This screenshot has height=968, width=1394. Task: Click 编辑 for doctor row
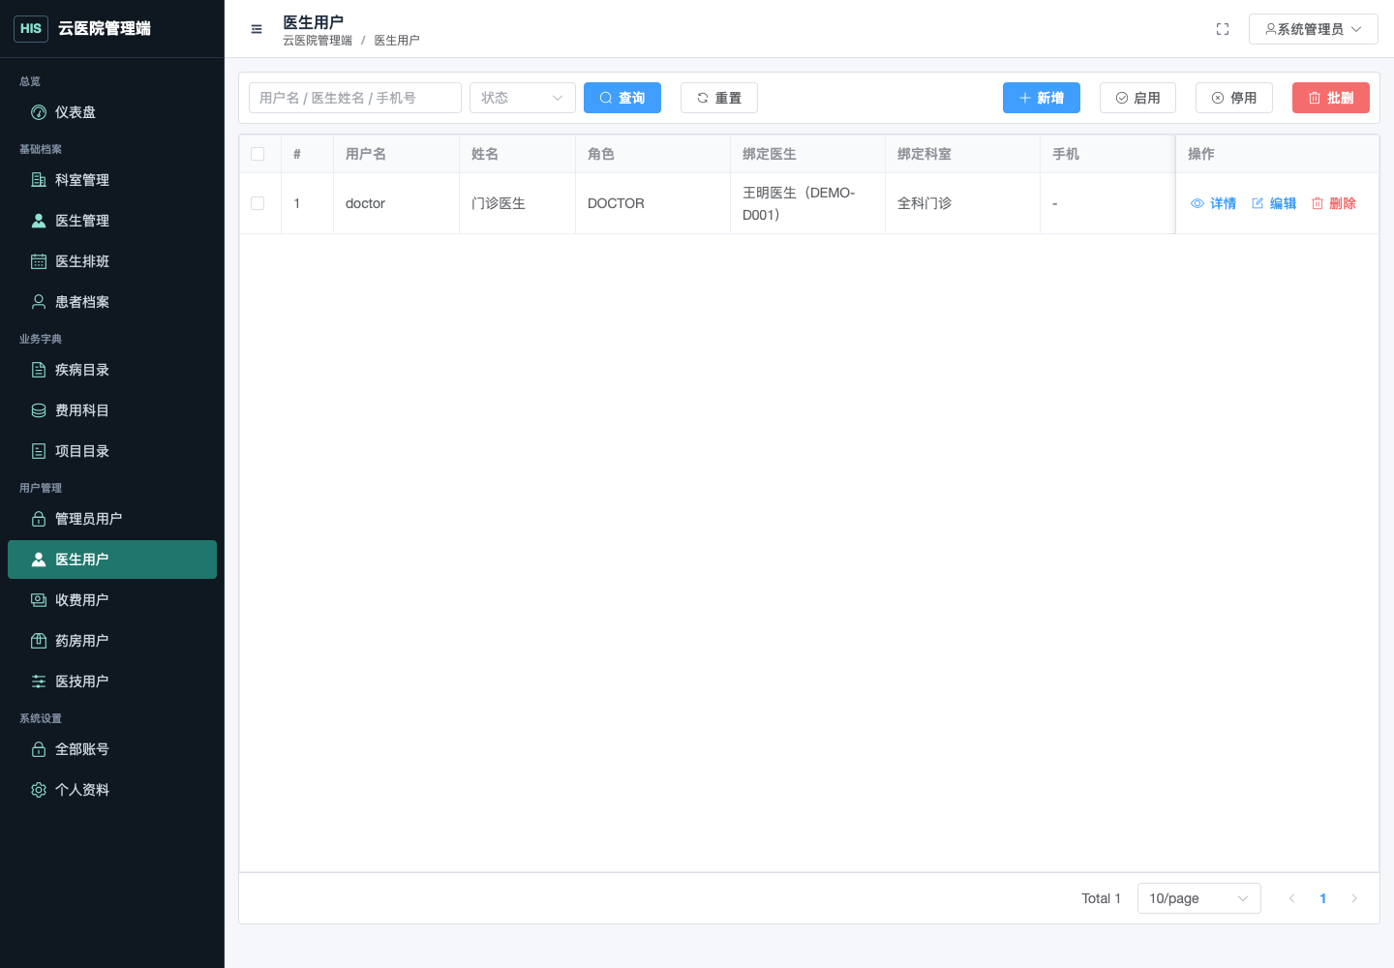(1274, 203)
